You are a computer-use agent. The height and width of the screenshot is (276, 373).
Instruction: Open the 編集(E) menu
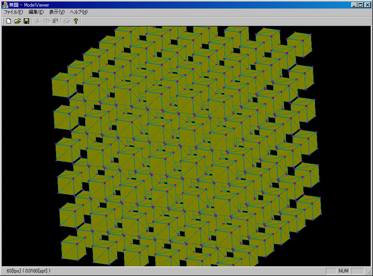(x=36, y=12)
